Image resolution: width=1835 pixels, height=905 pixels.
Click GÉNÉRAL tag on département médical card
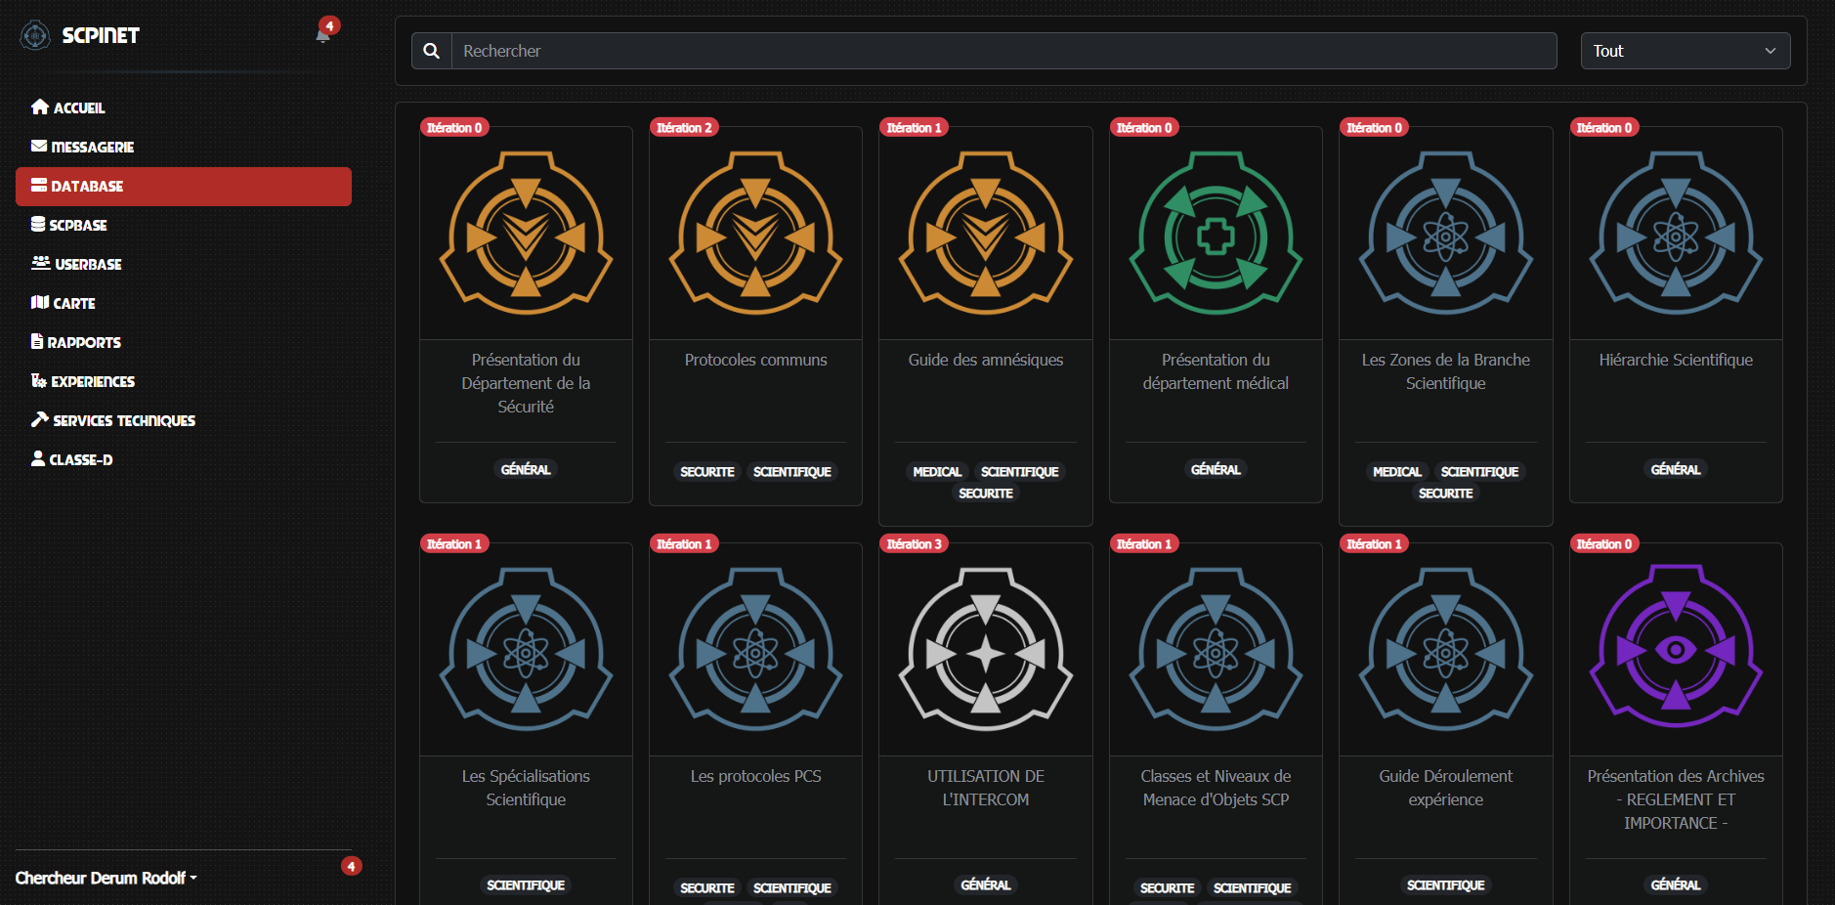pos(1216,470)
